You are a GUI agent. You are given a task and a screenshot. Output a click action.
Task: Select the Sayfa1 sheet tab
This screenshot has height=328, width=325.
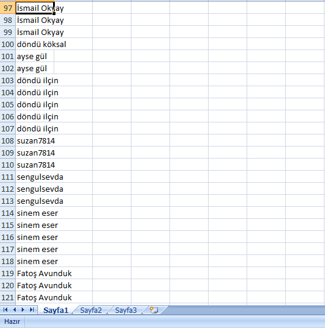(56, 311)
